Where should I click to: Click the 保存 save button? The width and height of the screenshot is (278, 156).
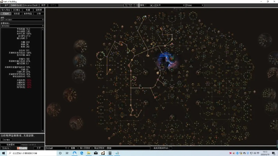click(43, 5)
